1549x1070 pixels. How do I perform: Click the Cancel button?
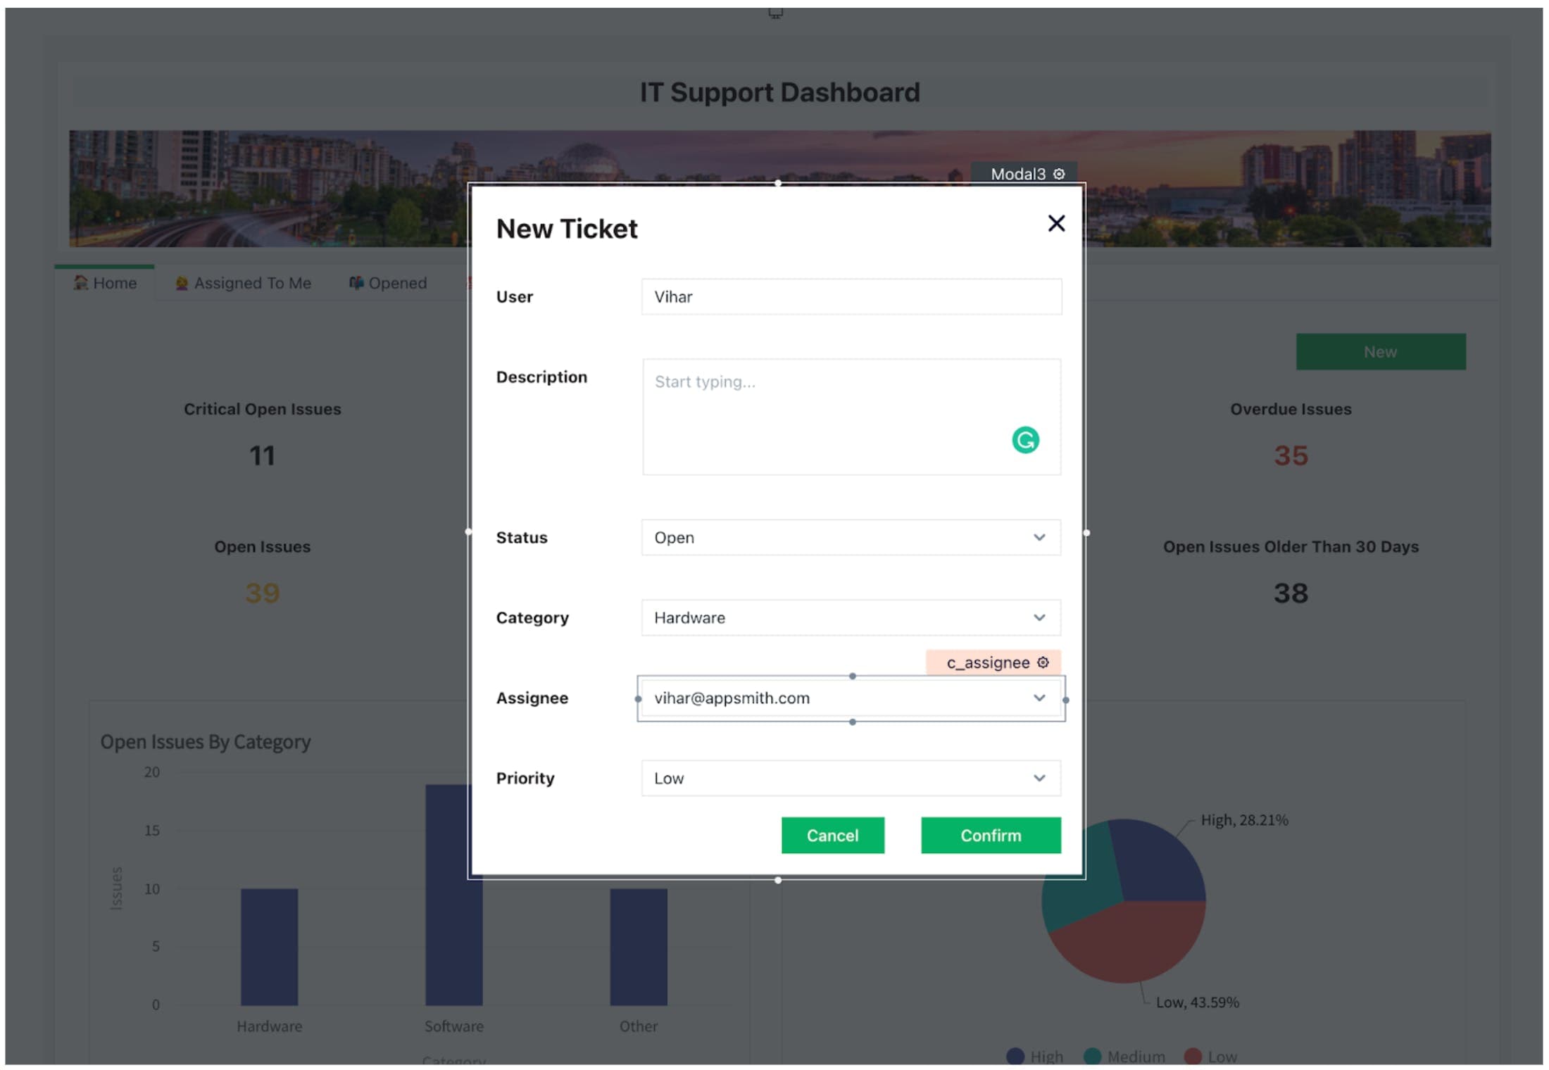point(831,836)
